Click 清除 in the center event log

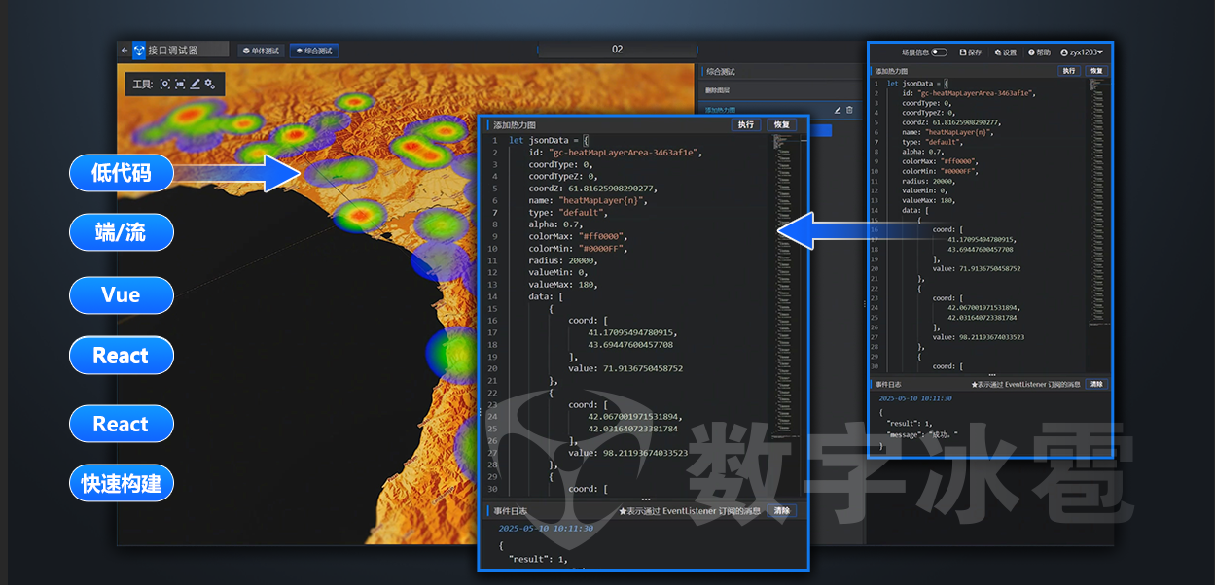click(x=781, y=511)
